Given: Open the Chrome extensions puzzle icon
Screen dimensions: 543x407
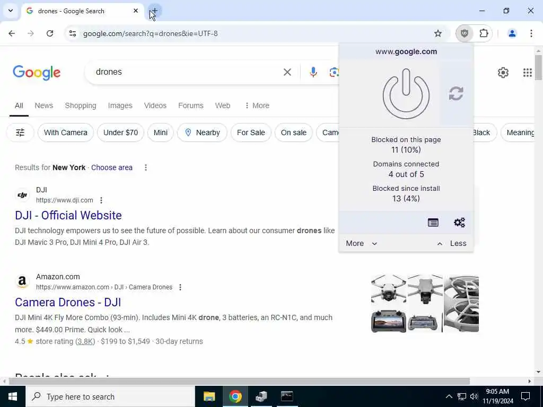Looking at the screenshot, I should (x=484, y=33).
